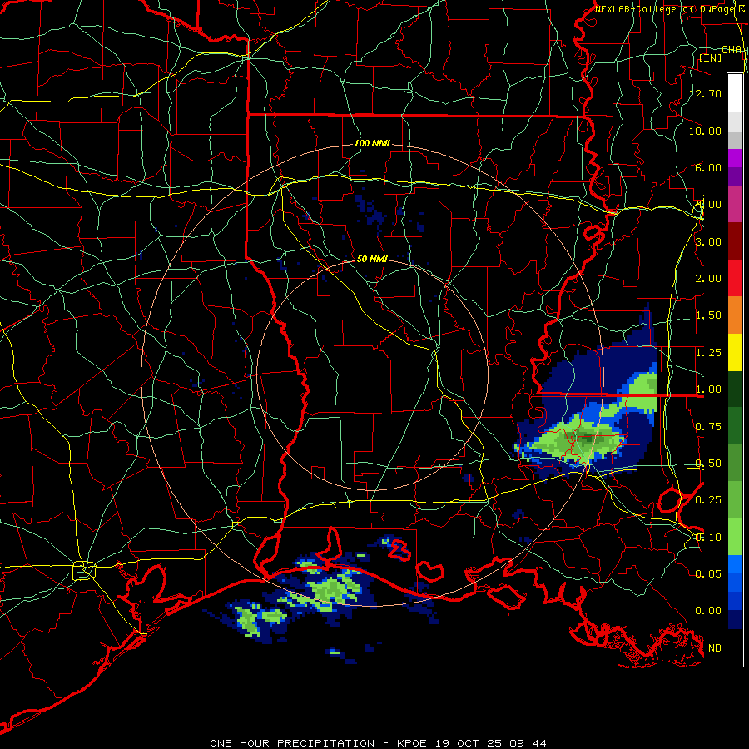Screen dimensions: 749x749
Task: Pick the magenta swatch near 6.00
Action: [x=735, y=158]
